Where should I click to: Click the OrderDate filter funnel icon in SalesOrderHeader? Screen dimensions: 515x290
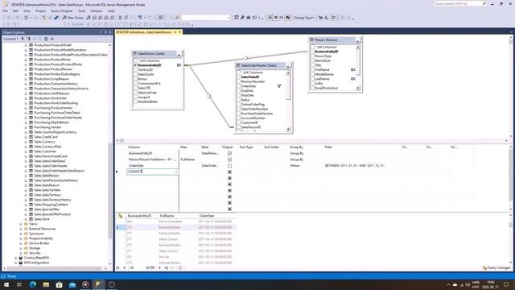point(279,86)
